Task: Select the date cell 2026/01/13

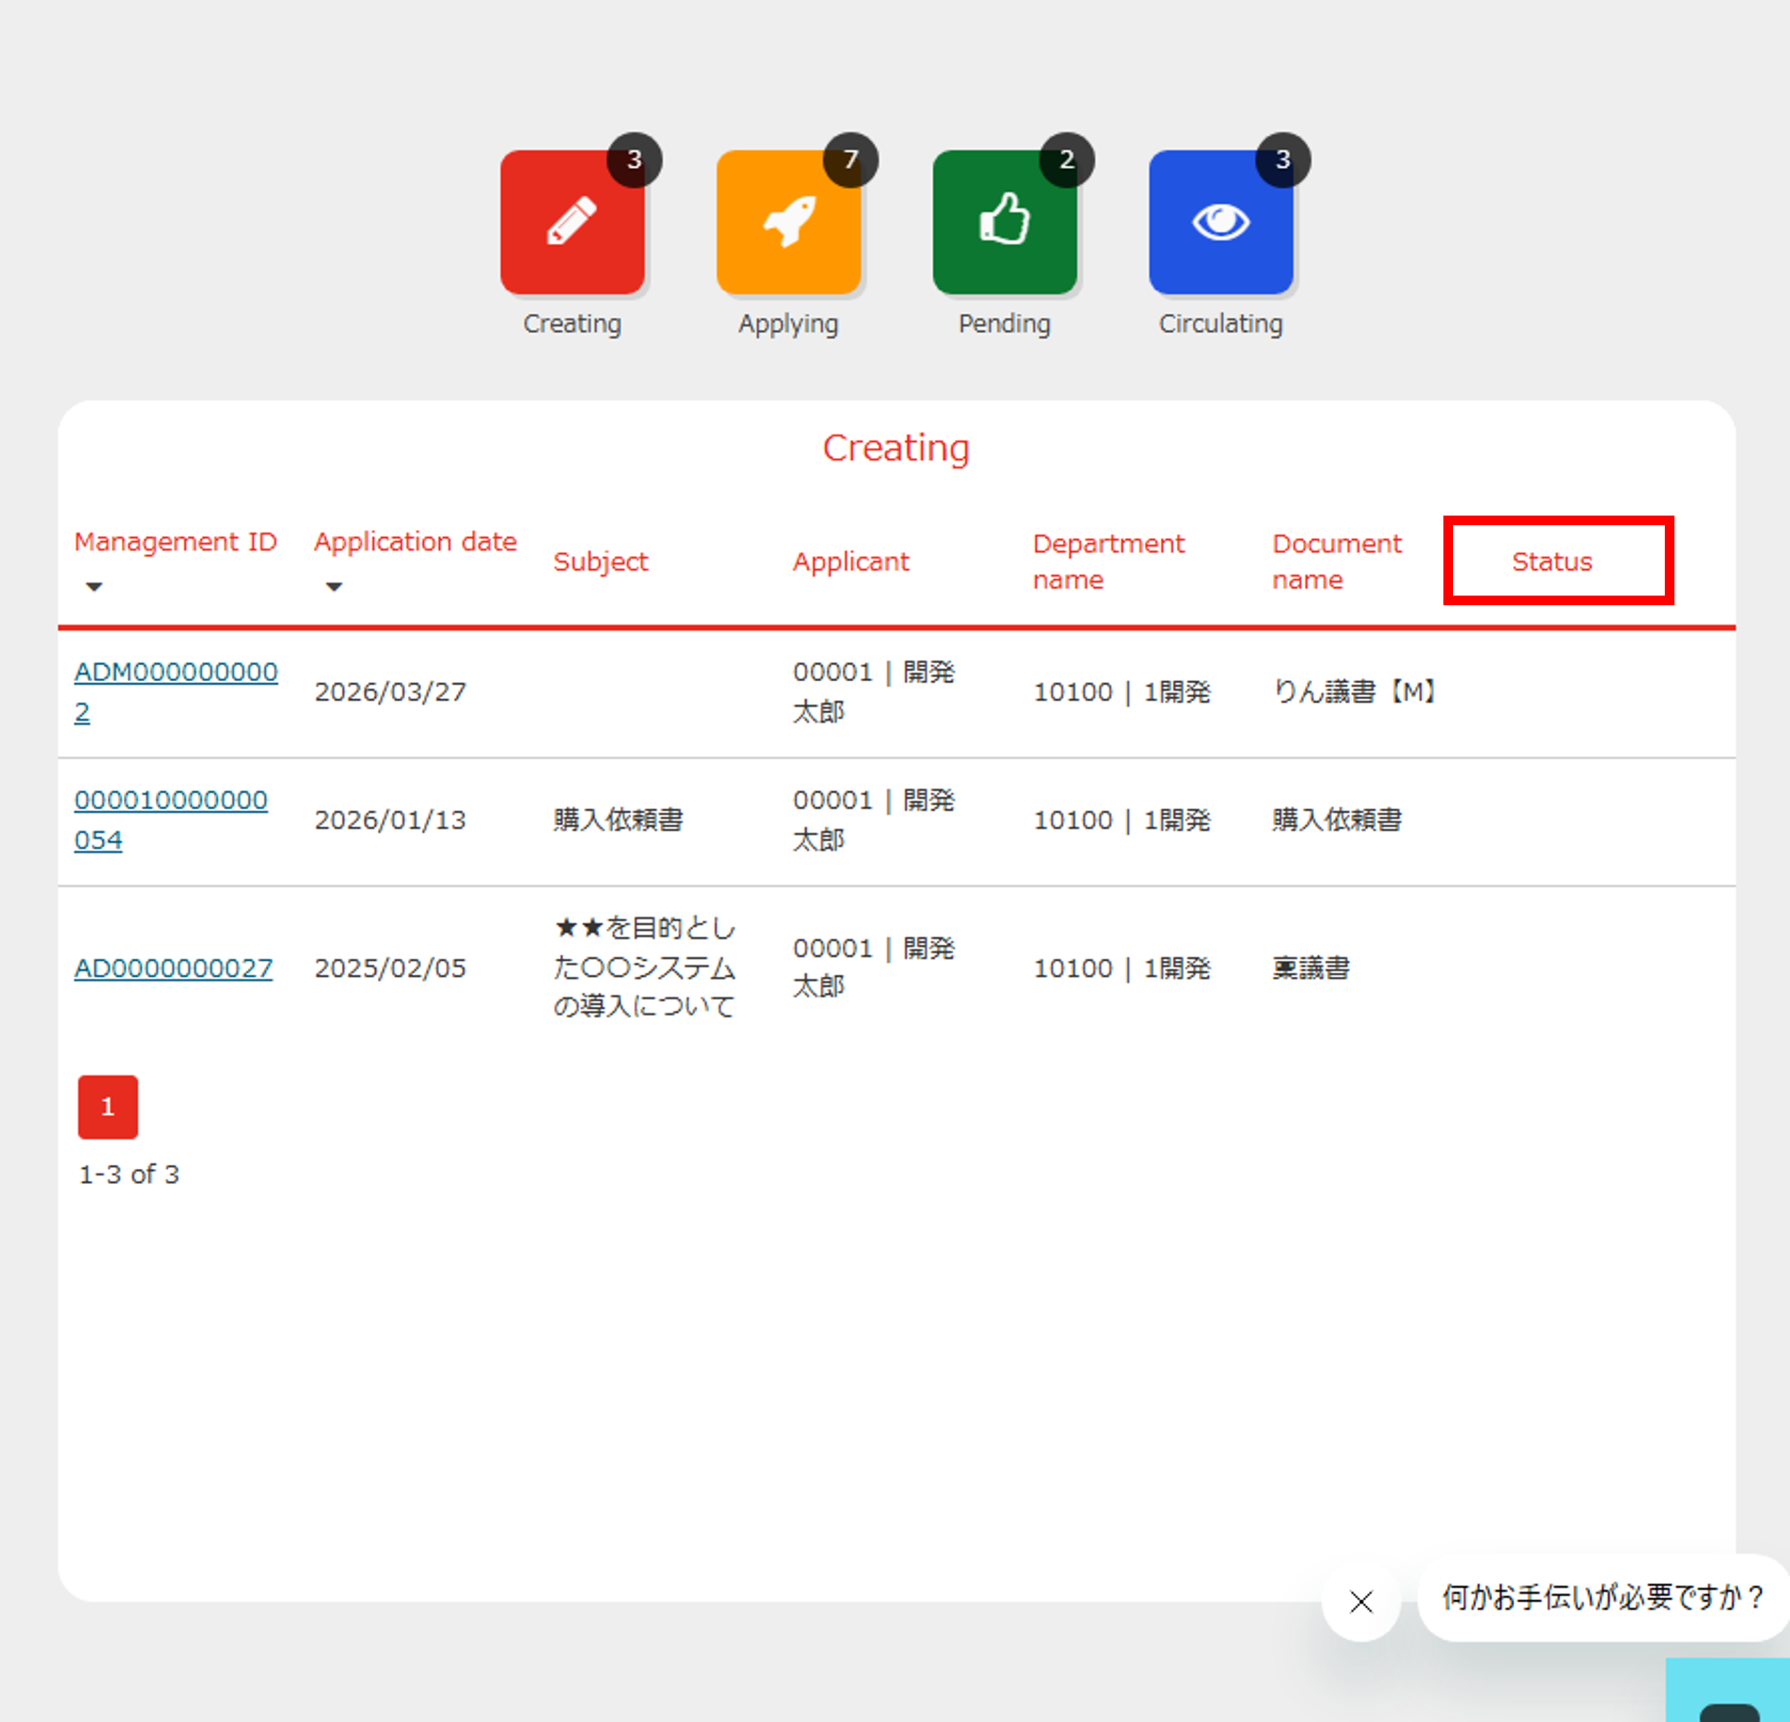Action: point(390,820)
